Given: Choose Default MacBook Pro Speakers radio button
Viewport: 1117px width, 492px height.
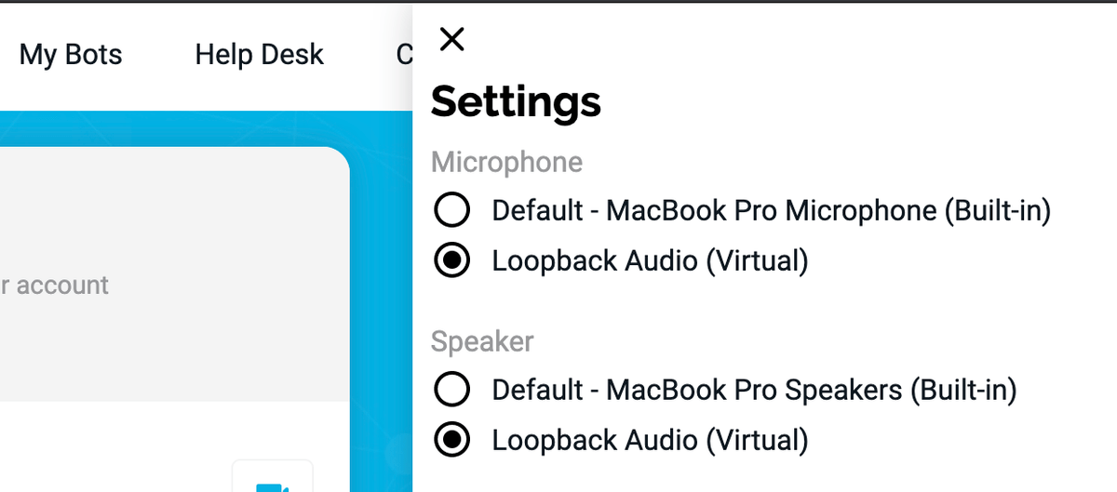Looking at the screenshot, I should (452, 389).
